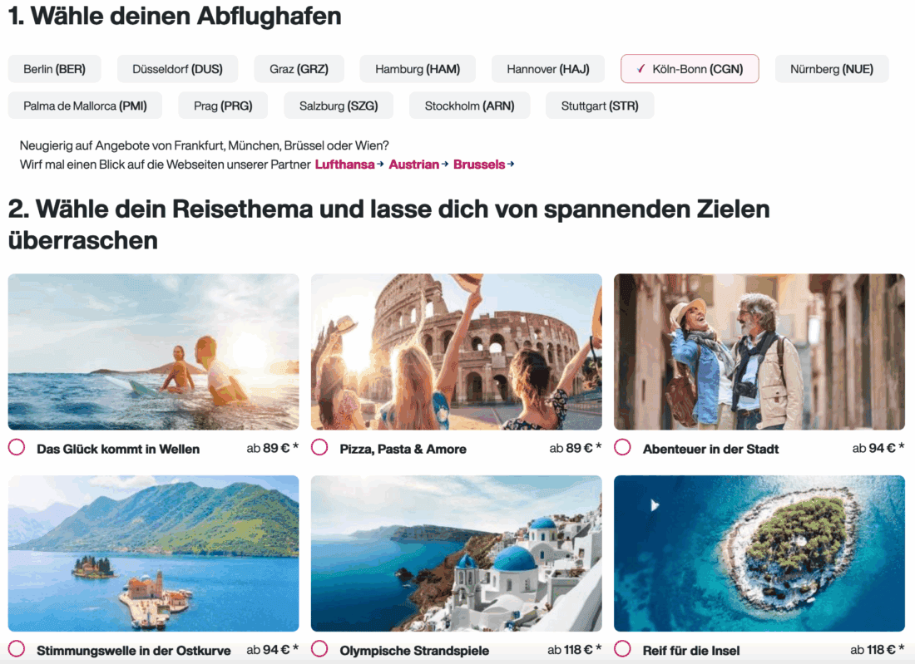Select Pizza, Pasta & Amore radio button

point(319,448)
